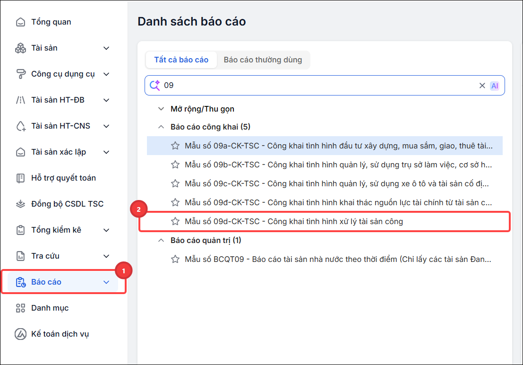Click the Mở rộng/Thu gọn label
Image resolution: width=523 pixels, height=365 pixels.
(203, 109)
